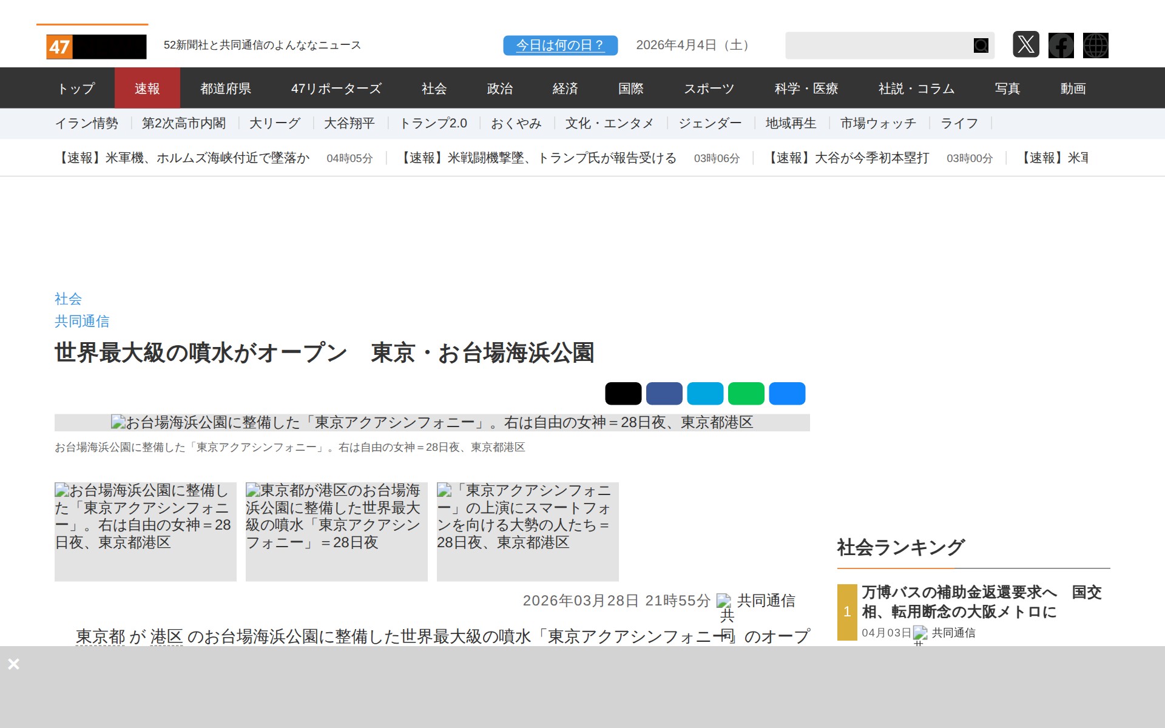
Task: Select the 速報 navigation tab
Action: click(147, 89)
